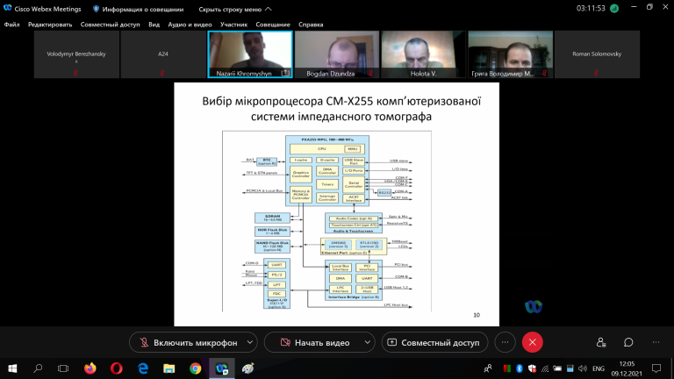The image size is (674, 379).
Task: Open the ENG language indicator in tray
Action: 599,368
